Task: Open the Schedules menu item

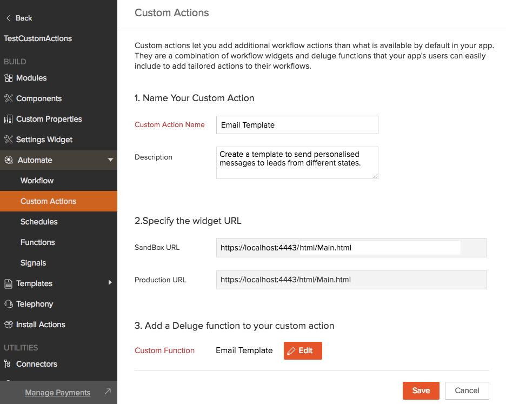Action: 39,222
